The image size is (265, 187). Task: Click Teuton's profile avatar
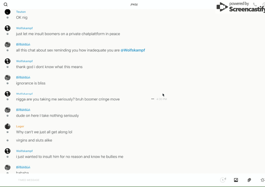[x=7, y=12]
